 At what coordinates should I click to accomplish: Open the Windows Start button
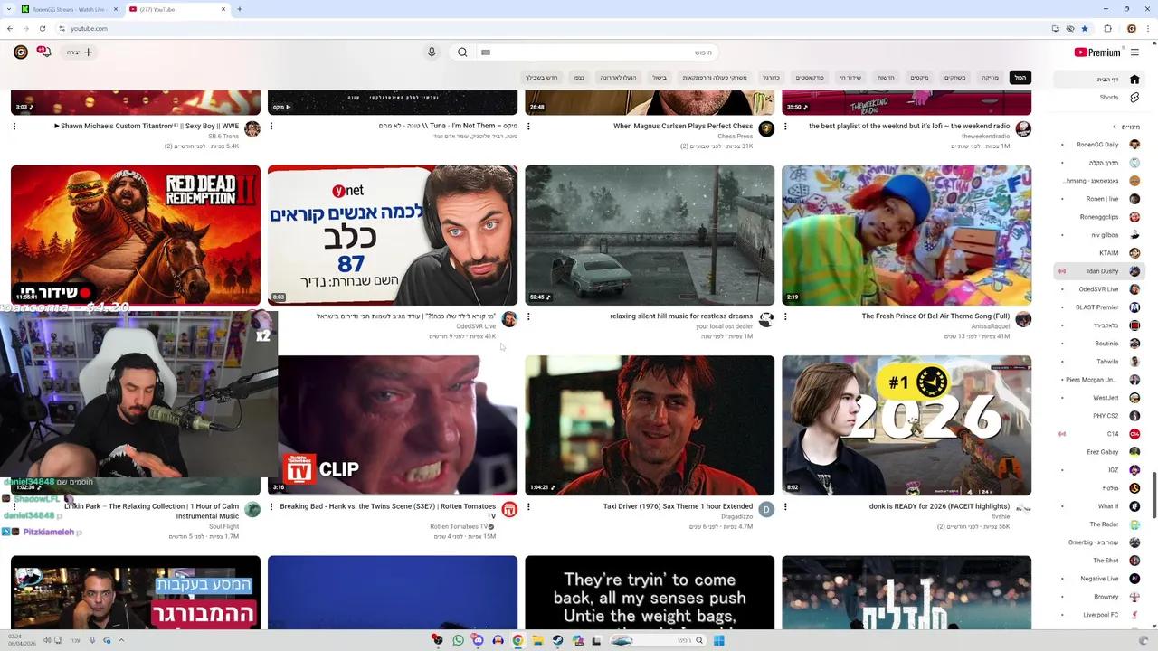click(x=718, y=640)
